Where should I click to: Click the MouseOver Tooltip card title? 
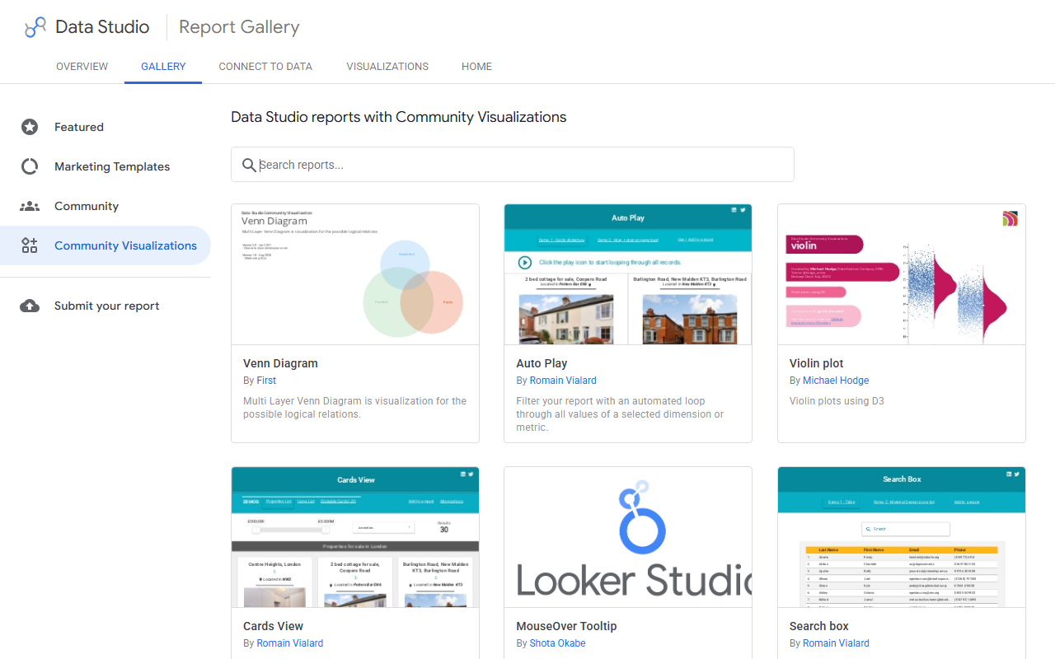click(566, 626)
